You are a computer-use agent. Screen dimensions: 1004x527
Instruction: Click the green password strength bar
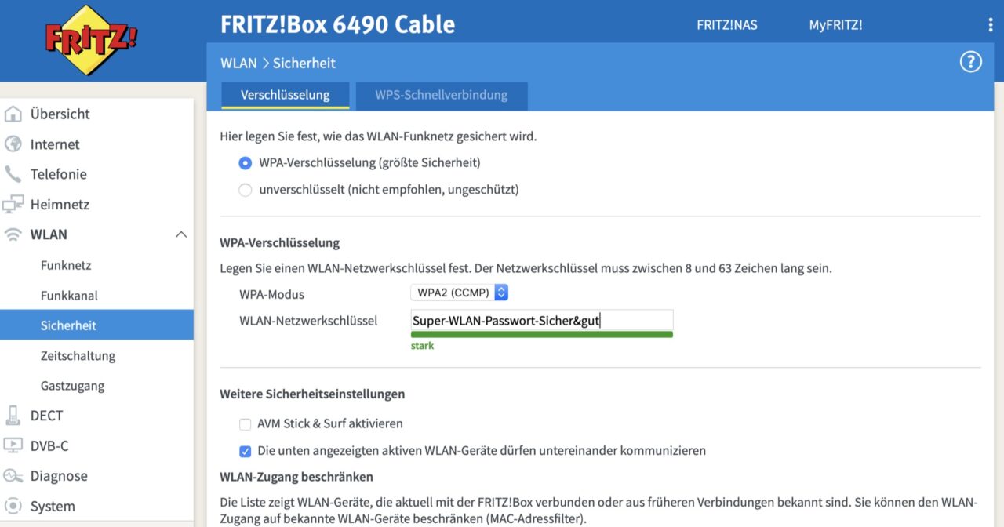(541, 334)
